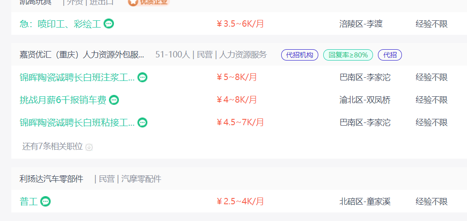Viewport: 467px width, 221px height.
Task: Click chat bubble next to 锦晖陶瓷诚聘长白班注浆工
Action: coord(142,77)
